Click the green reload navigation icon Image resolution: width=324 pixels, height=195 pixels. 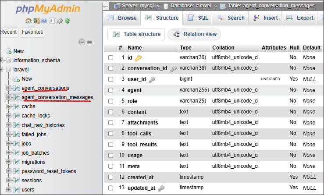coord(67,21)
